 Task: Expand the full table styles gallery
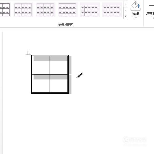tap(126, 16)
